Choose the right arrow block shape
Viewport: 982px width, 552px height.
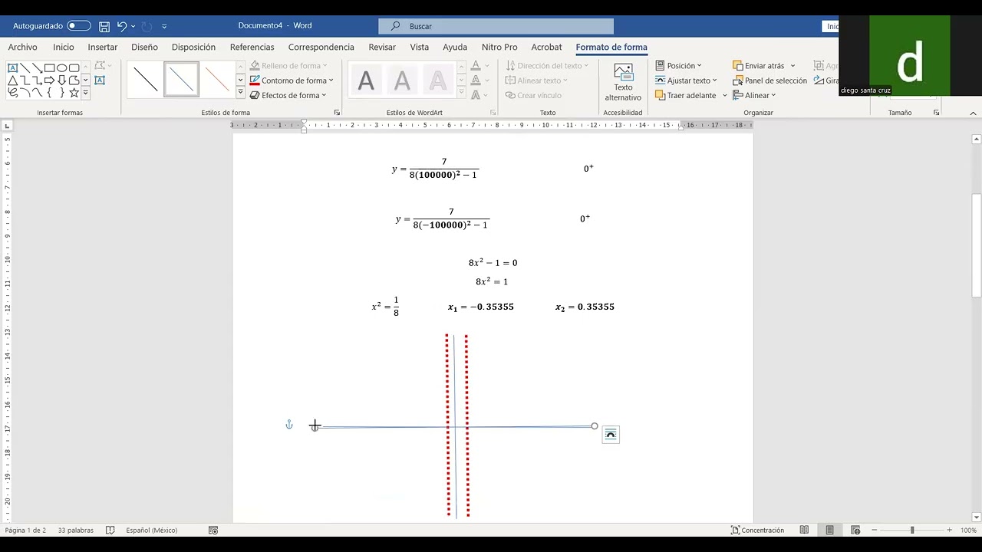point(49,80)
